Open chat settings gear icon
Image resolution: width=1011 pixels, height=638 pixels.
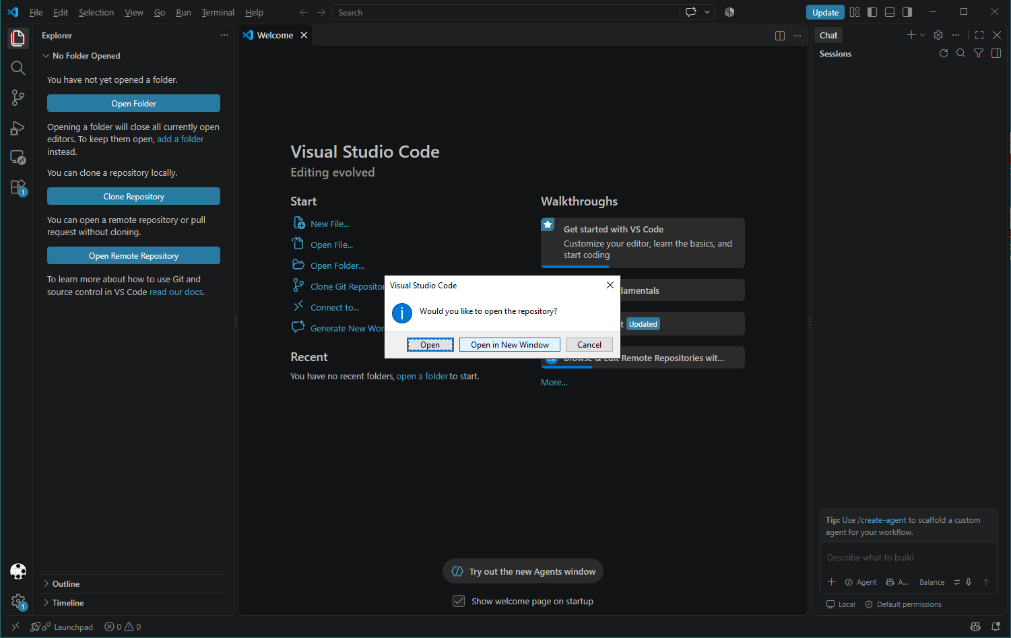pos(938,35)
